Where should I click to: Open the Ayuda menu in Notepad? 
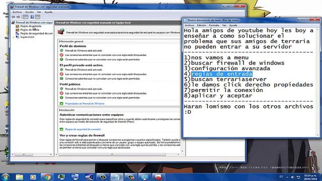coord(233,25)
